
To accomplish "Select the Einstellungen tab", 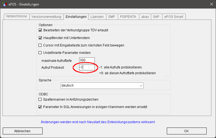I will pos(76,17).
